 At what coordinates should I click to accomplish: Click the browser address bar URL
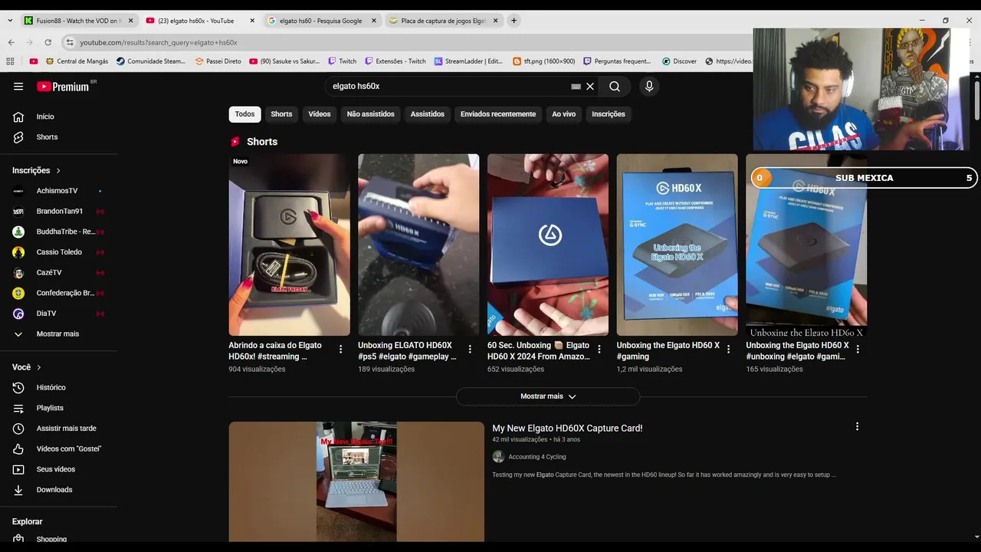point(159,43)
